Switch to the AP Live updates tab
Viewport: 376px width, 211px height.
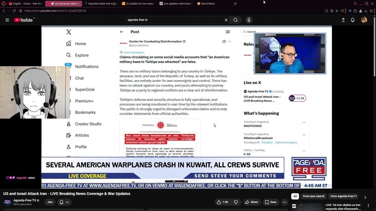click(x=176, y=4)
